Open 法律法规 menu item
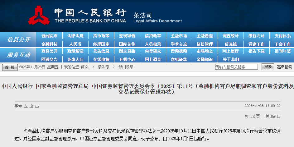This screenshot has width=294, height=147. (75, 36)
